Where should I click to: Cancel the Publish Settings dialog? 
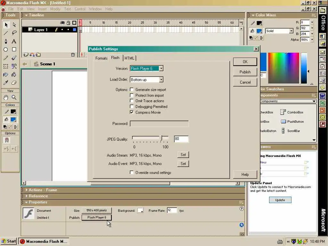[x=245, y=82]
